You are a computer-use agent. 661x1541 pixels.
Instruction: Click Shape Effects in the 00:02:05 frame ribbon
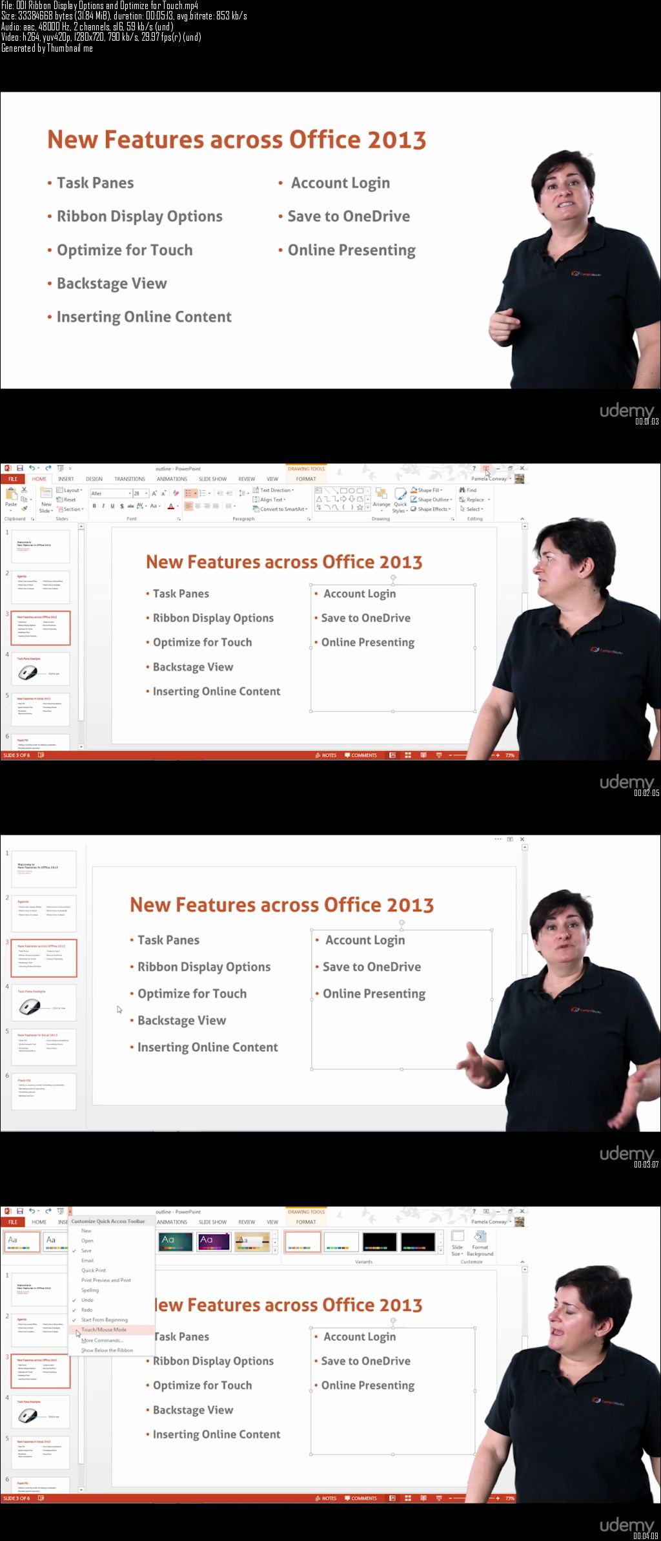(x=431, y=509)
